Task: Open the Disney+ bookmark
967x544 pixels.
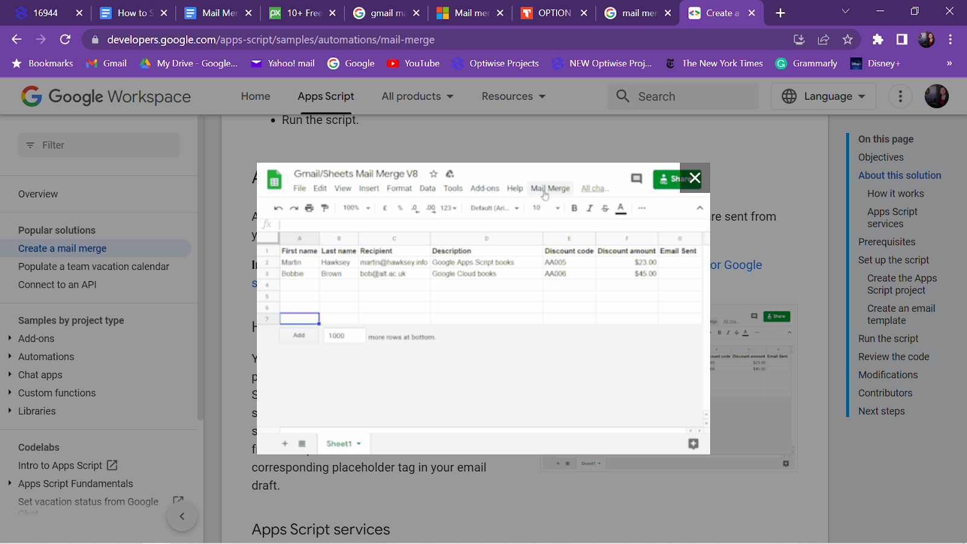Action: pyautogui.click(x=875, y=63)
